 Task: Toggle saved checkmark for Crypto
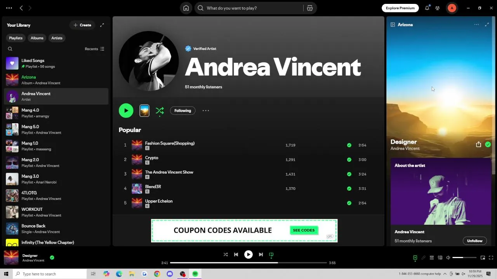click(349, 160)
